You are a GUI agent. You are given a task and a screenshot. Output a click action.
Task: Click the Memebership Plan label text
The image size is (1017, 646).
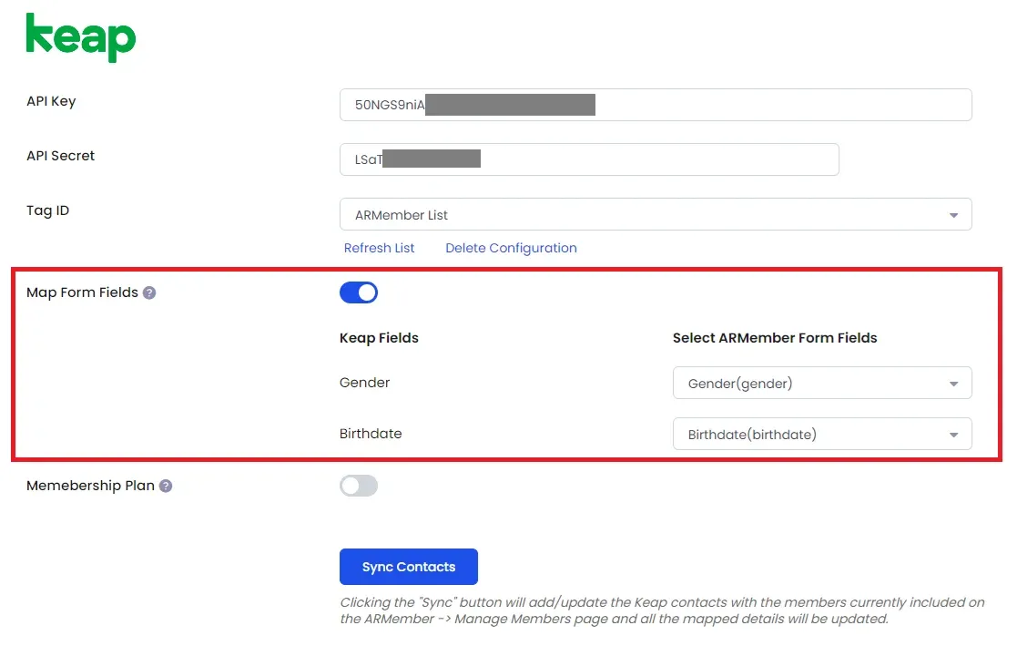(90, 486)
